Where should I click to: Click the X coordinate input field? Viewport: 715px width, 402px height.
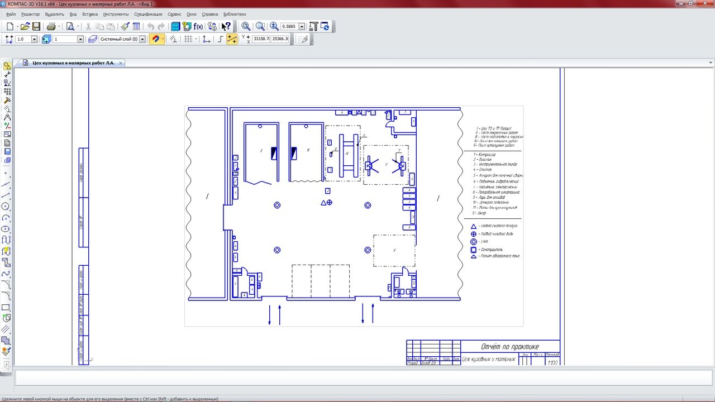click(x=261, y=39)
